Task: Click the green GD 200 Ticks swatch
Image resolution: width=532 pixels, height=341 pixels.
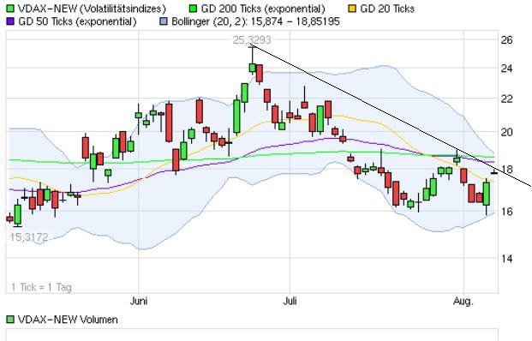Action: [x=193, y=9]
